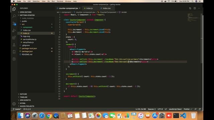Click CounterComponent in the breadcrumb

point(108,12)
